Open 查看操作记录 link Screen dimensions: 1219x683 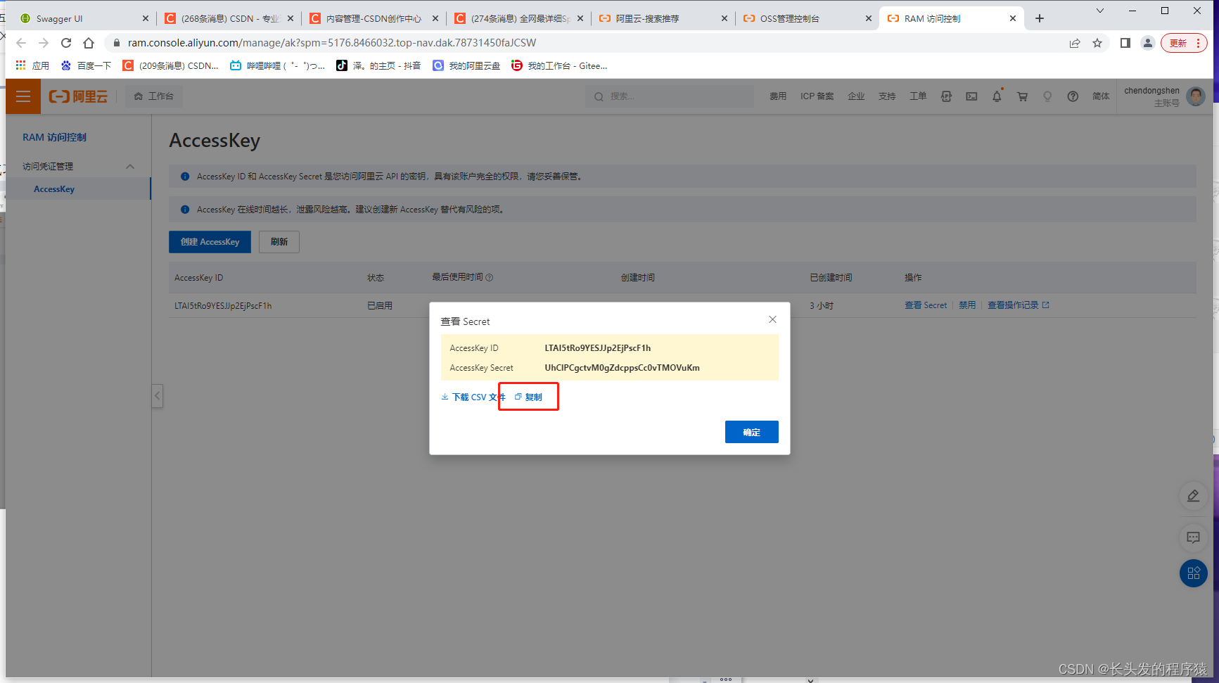[x=1018, y=305]
